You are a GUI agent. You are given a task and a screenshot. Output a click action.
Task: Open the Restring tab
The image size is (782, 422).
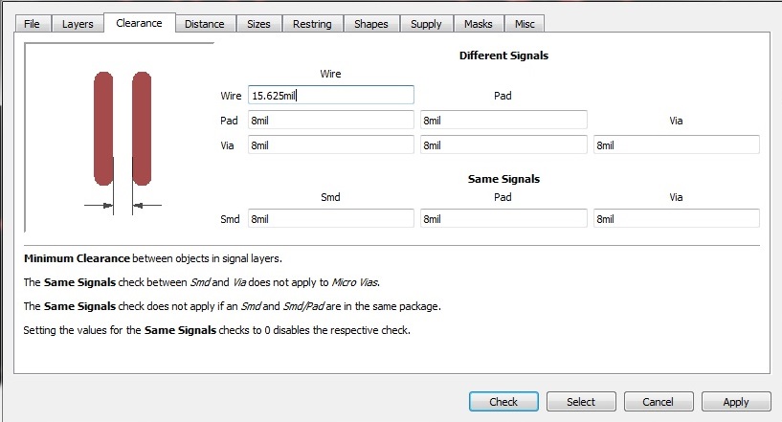click(312, 24)
